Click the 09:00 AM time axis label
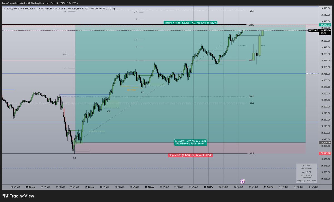This screenshot has height=202, width=334. click(30, 187)
